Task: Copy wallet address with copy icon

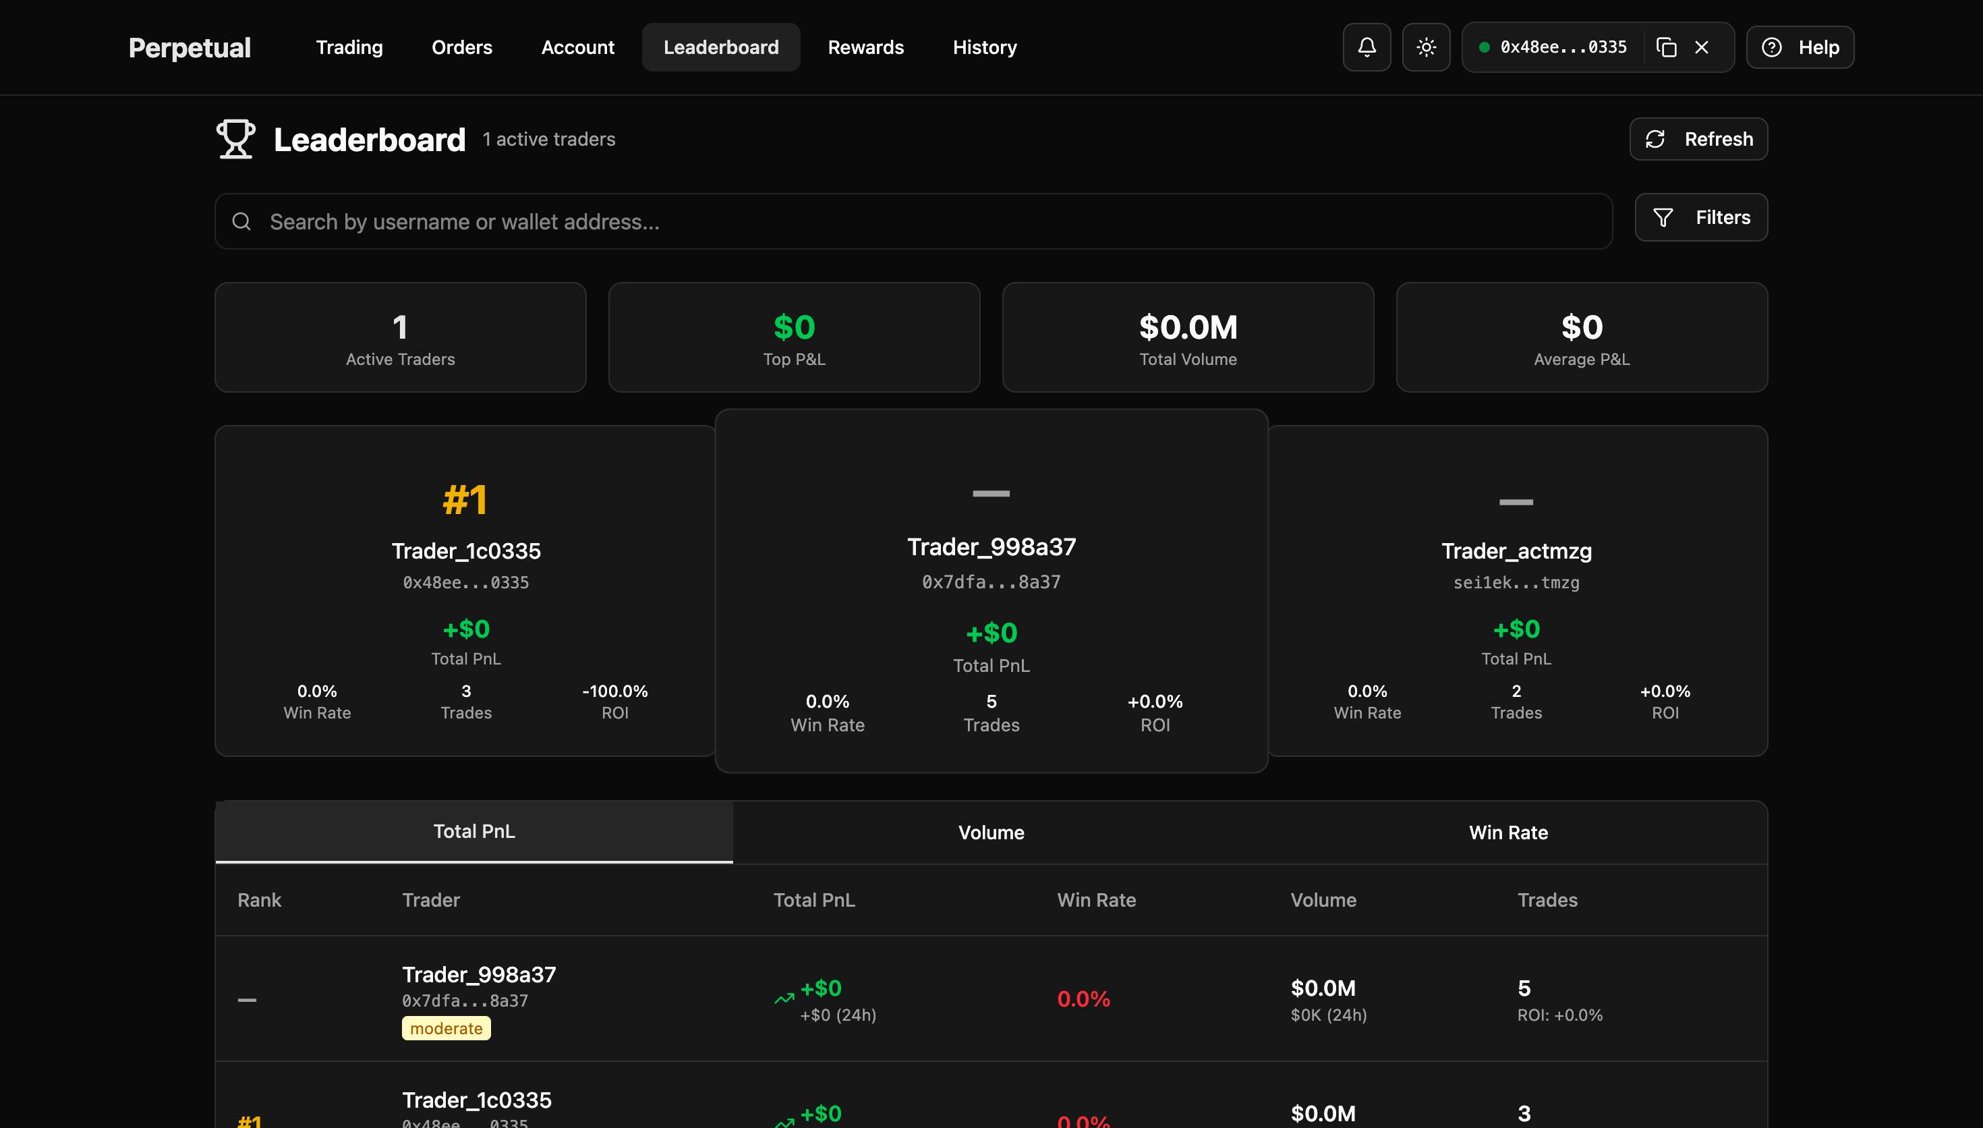Action: point(1666,47)
